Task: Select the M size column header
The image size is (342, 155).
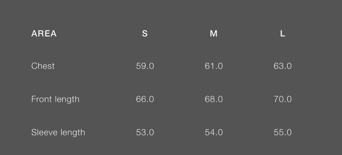Action: click(x=213, y=34)
